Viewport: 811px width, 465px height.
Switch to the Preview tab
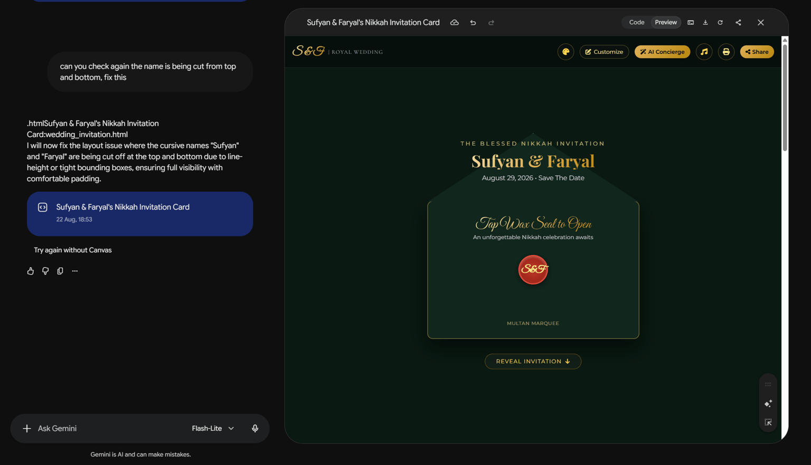(666, 22)
